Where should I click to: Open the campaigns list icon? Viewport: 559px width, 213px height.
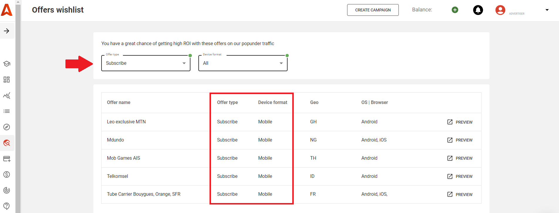[x=7, y=111]
